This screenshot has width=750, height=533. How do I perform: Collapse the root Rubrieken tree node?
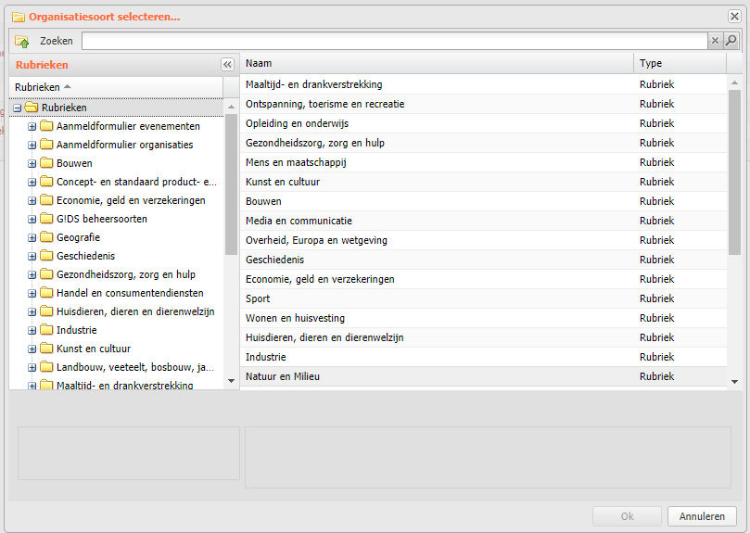click(x=18, y=108)
